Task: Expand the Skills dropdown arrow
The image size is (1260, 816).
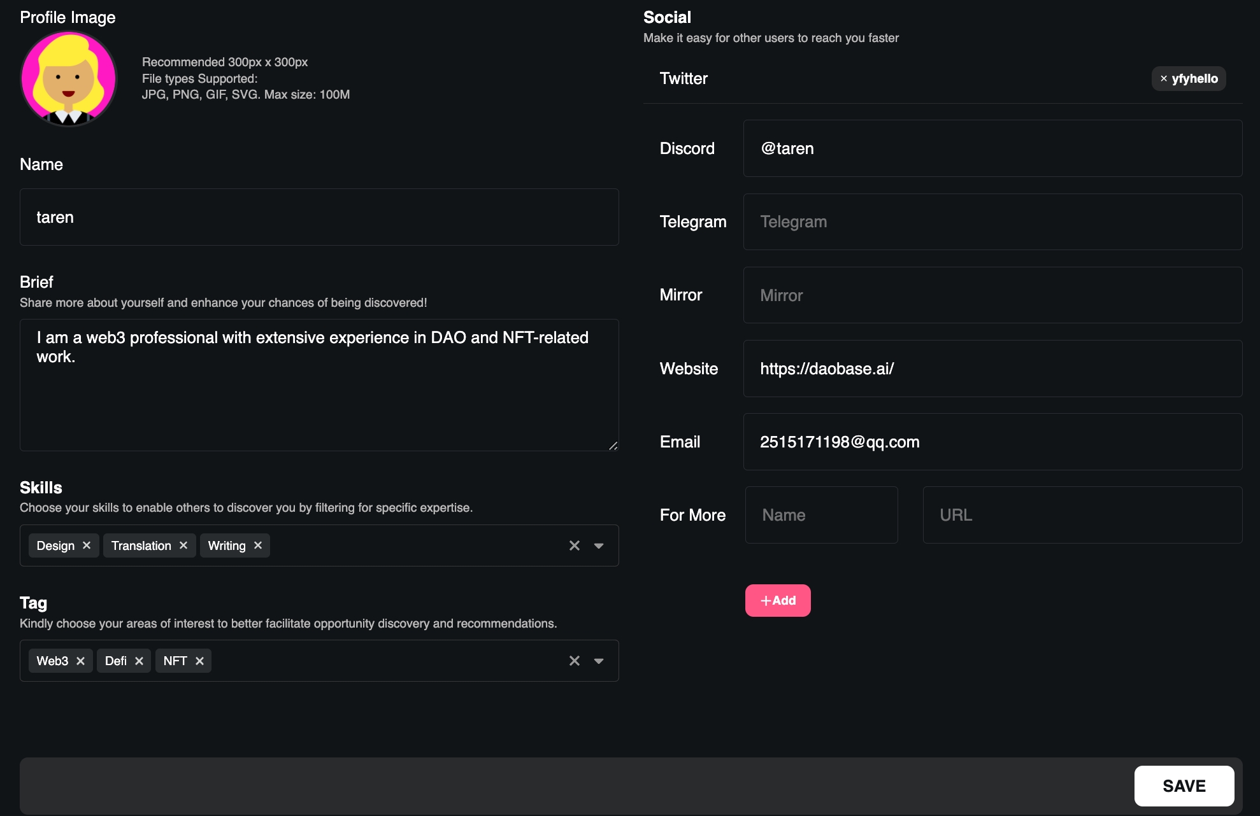Action: [599, 545]
